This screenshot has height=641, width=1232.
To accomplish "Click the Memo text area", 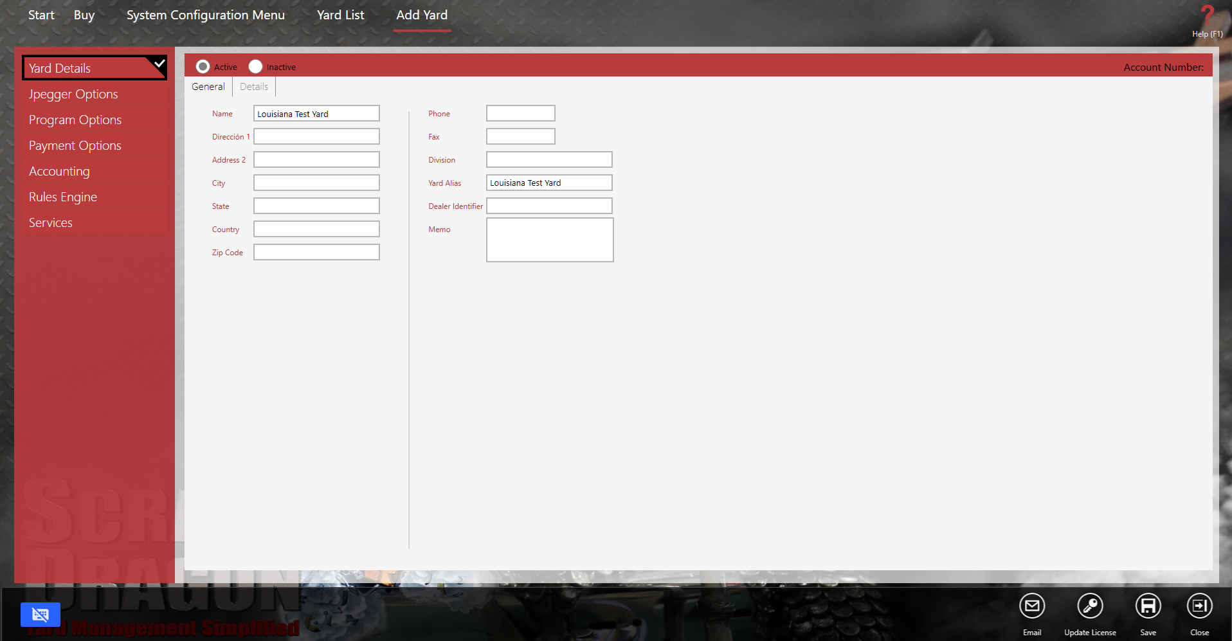I will [550, 240].
